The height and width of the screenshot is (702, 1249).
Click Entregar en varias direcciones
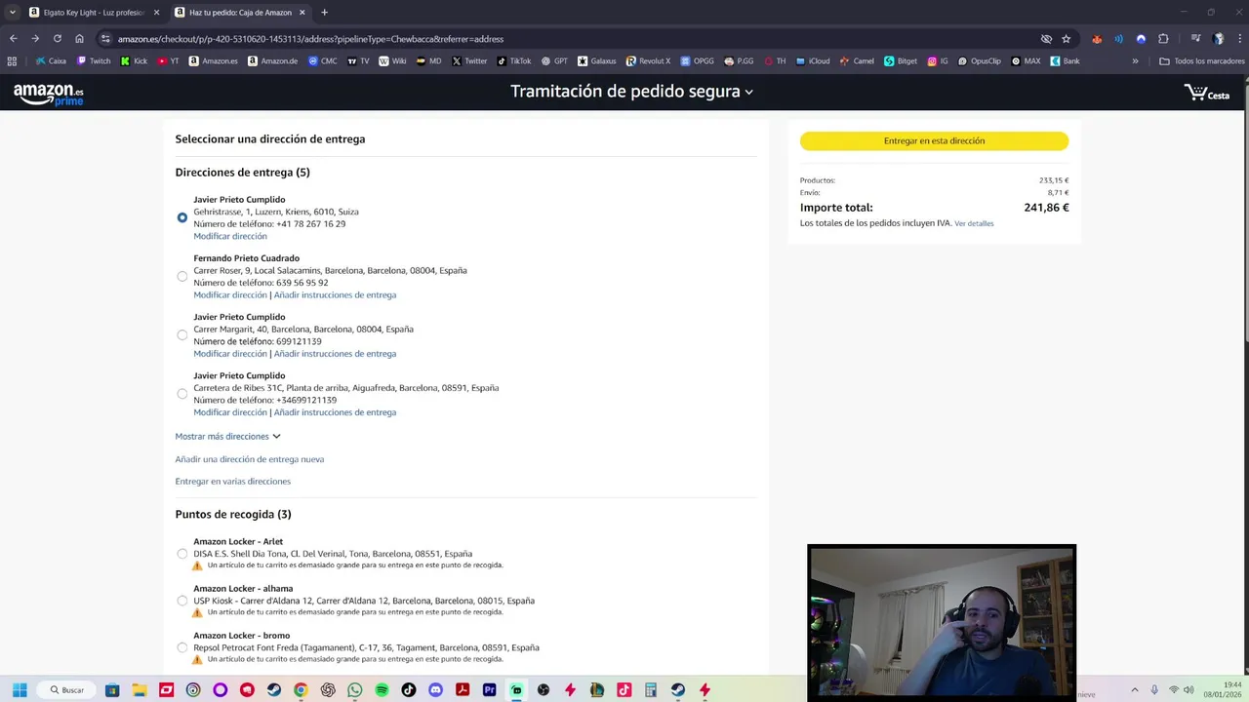tap(232, 481)
